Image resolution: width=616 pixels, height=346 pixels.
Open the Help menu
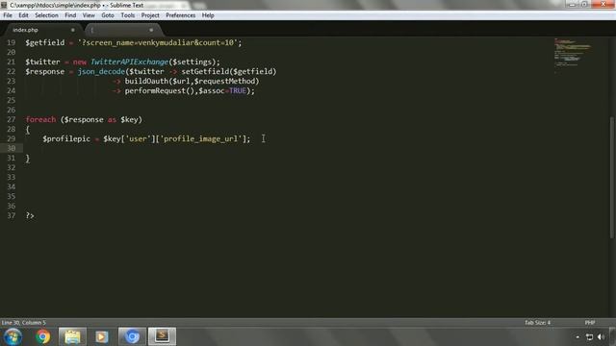pyautogui.click(x=208, y=15)
